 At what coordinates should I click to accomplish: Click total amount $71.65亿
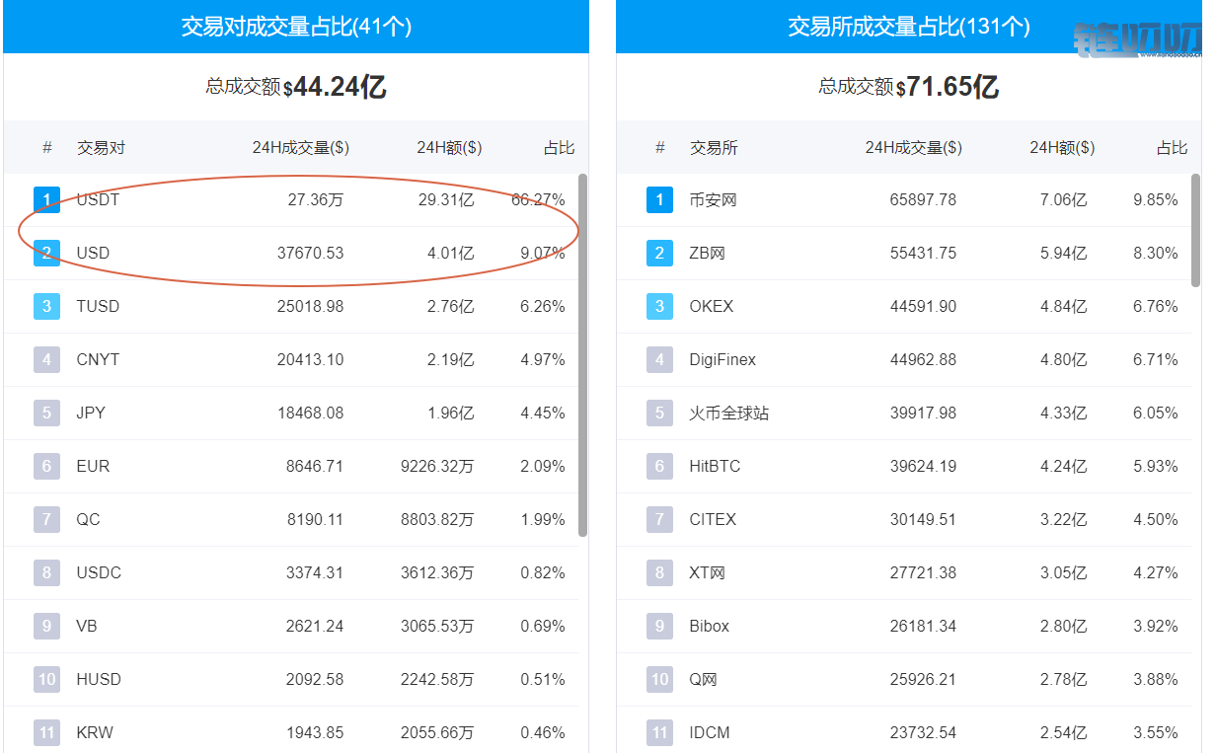tap(948, 88)
